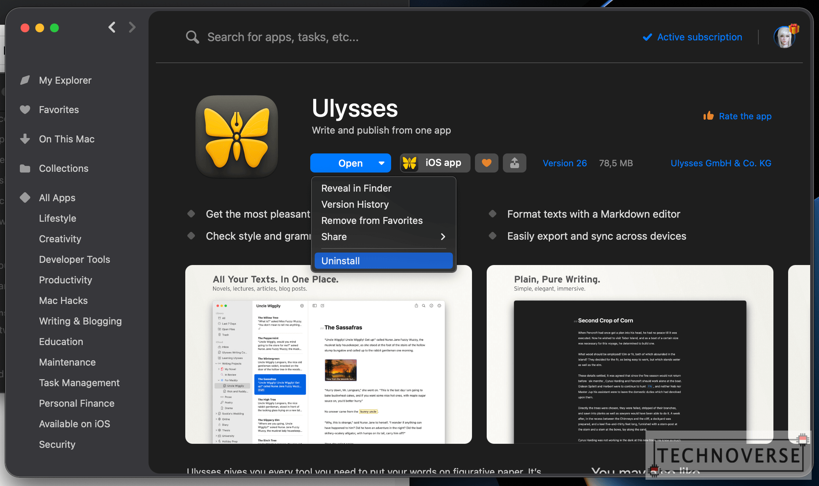Click the orange heart favorite button

tap(487, 163)
